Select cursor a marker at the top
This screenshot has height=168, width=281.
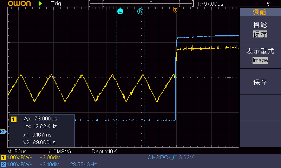click(120, 11)
